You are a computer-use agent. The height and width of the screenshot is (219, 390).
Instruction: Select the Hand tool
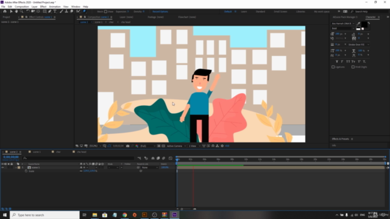click(16, 12)
